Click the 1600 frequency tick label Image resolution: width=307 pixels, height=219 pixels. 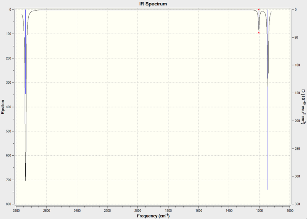(199, 211)
